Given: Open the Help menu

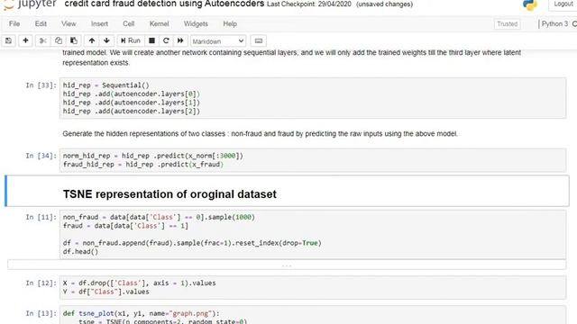Looking at the screenshot, I should pos(230,24).
